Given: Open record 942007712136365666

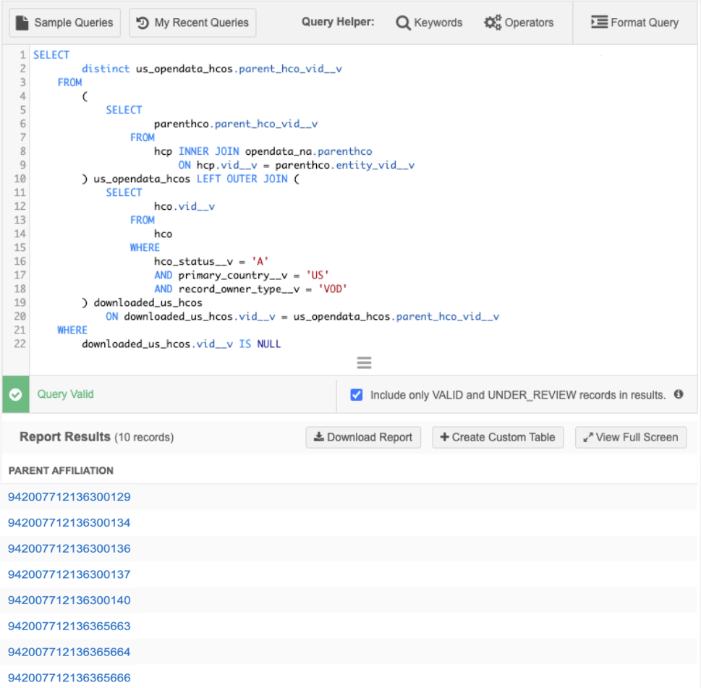Looking at the screenshot, I should pos(69,678).
